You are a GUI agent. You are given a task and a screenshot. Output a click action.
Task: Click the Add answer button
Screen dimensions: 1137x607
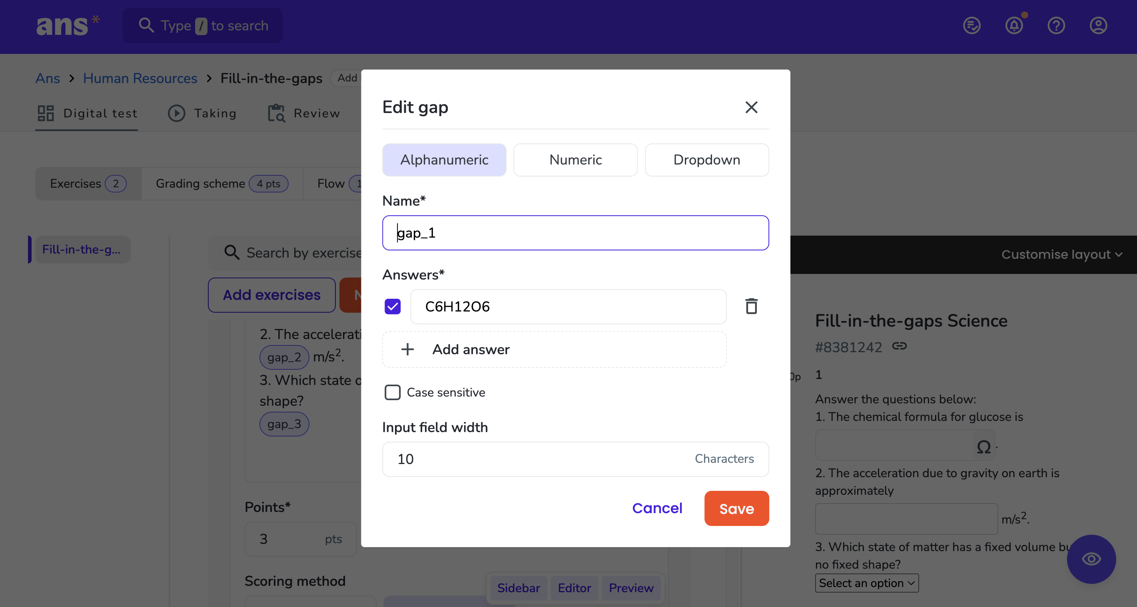point(555,349)
